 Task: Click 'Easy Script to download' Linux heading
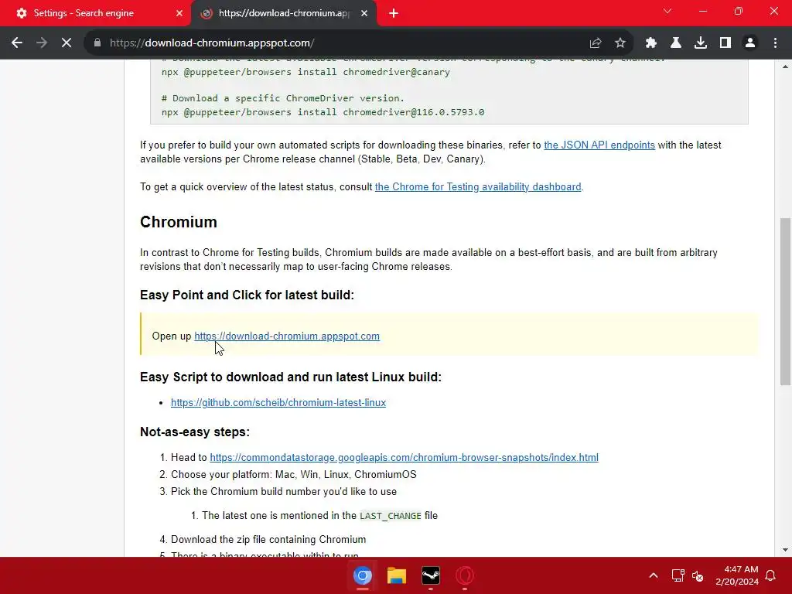coord(291,377)
